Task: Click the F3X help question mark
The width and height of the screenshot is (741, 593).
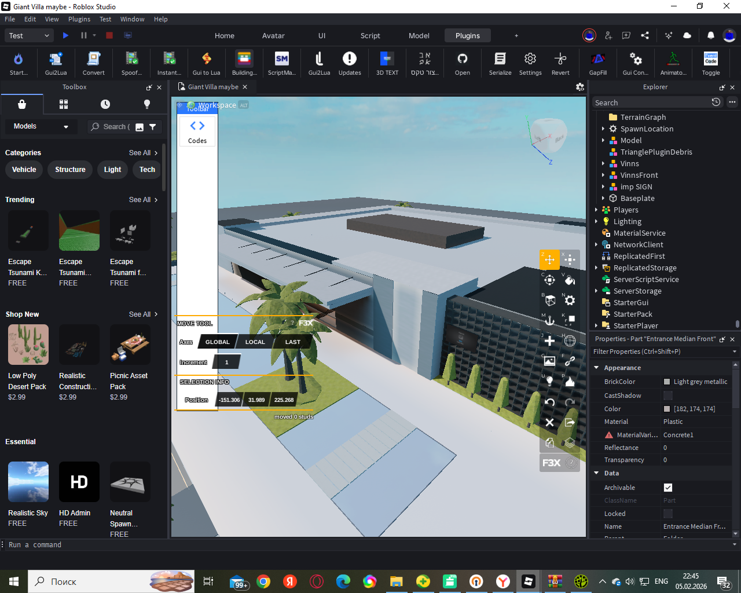Action: coord(571,463)
